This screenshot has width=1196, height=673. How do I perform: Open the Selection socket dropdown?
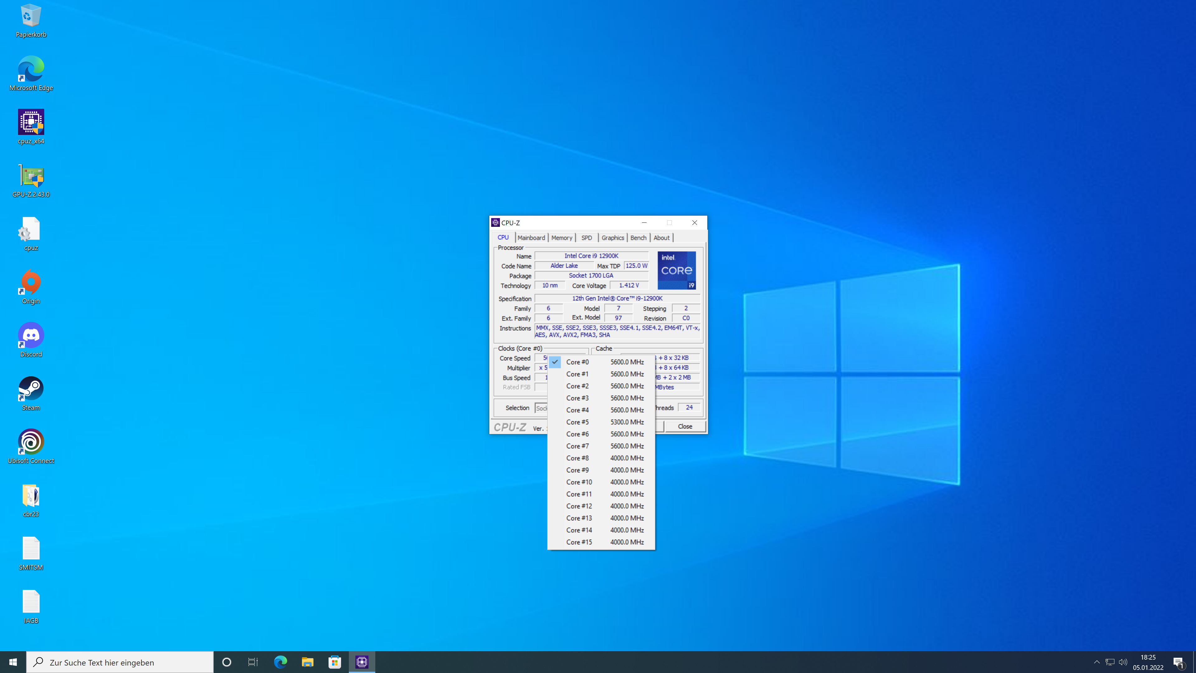click(x=541, y=408)
